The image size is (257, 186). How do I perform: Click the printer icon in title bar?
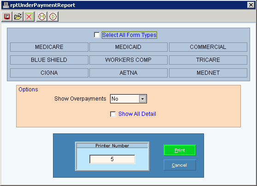[6, 5]
